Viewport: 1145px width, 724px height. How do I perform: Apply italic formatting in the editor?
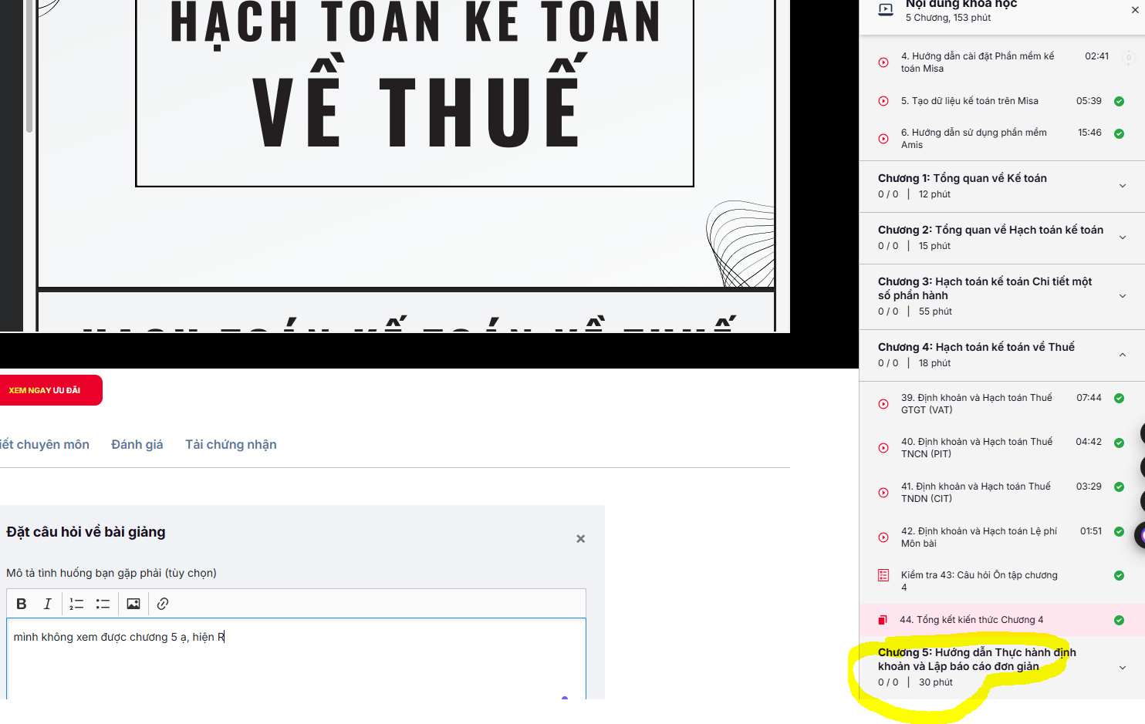47,604
